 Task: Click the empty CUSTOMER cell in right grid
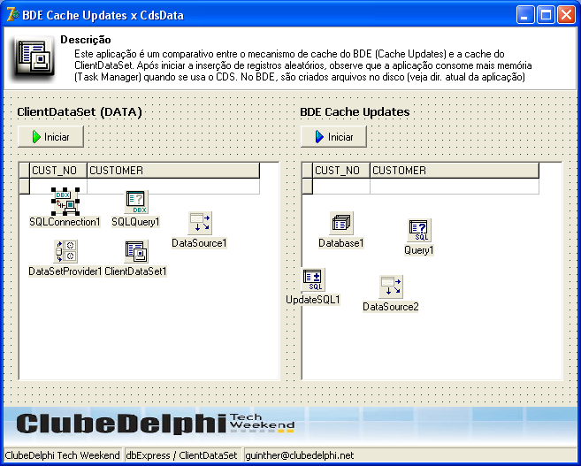455,186
